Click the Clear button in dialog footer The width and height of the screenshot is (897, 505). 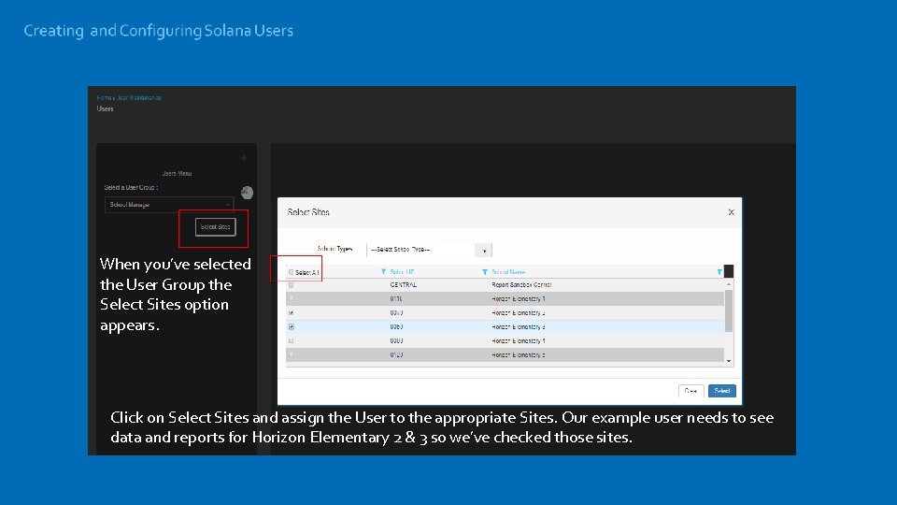[691, 391]
